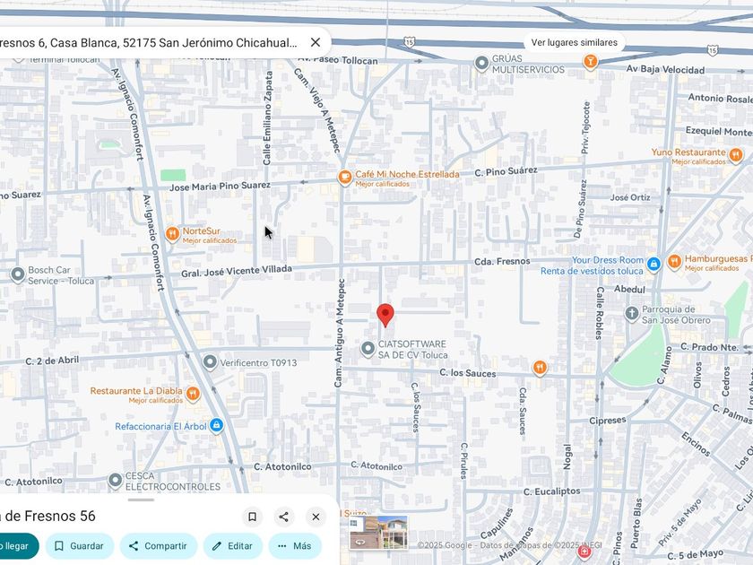Select the CESCA ELECTROCONTROLES pin icon
Screen dimensions: 753x565
point(116,480)
